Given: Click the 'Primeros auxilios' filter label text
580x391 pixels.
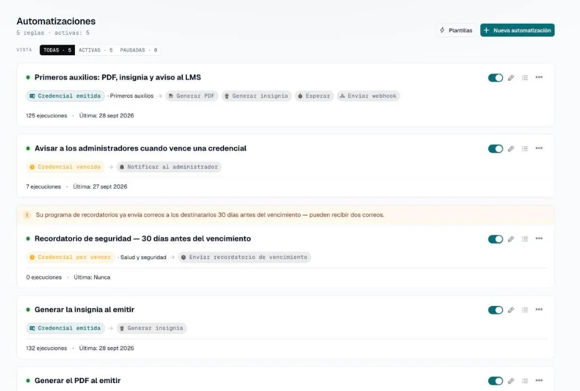Looking at the screenshot, I should (132, 96).
